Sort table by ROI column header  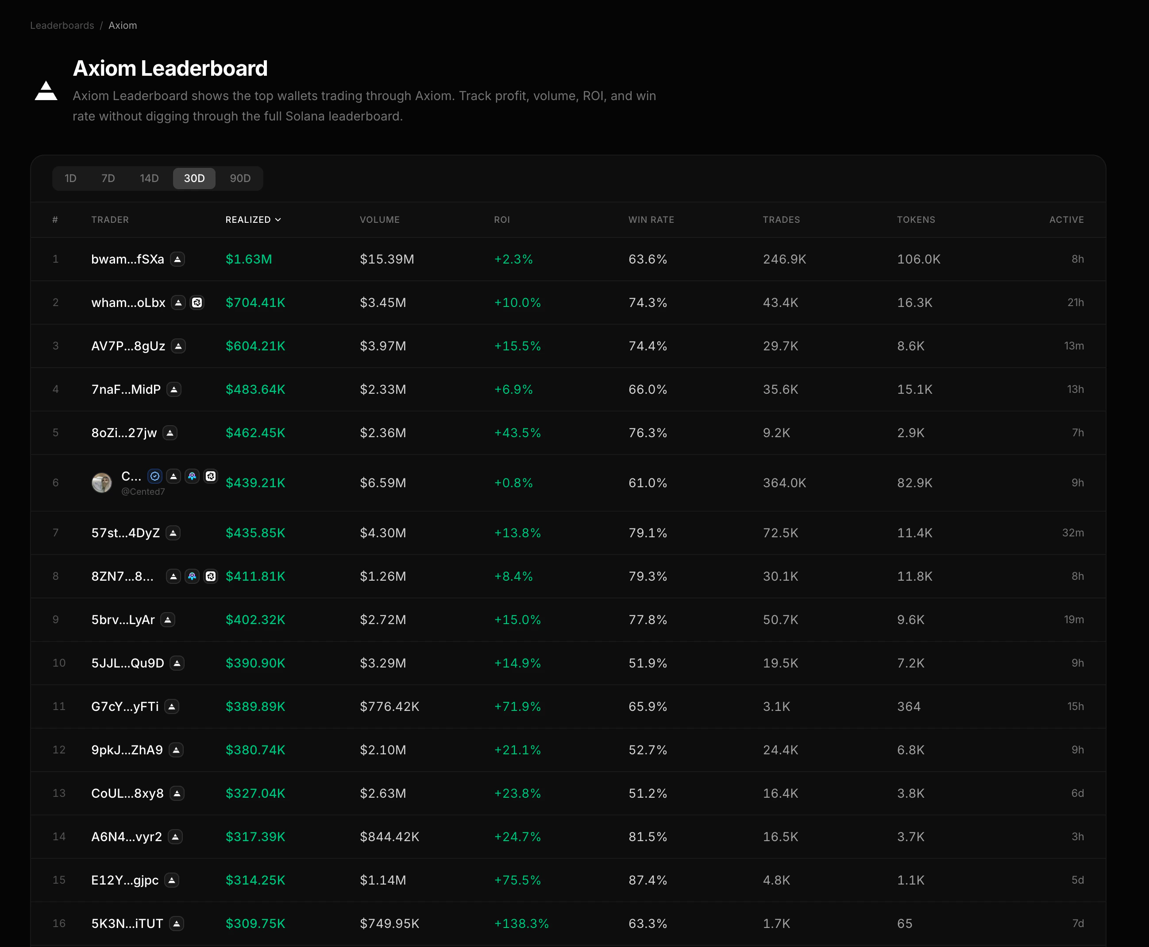pyautogui.click(x=502, y=220)
